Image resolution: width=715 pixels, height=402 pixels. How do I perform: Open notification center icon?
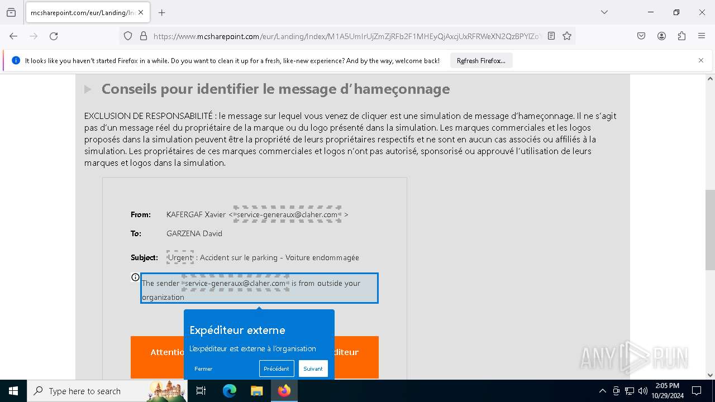pyautogui.click(x=697, y=391)
